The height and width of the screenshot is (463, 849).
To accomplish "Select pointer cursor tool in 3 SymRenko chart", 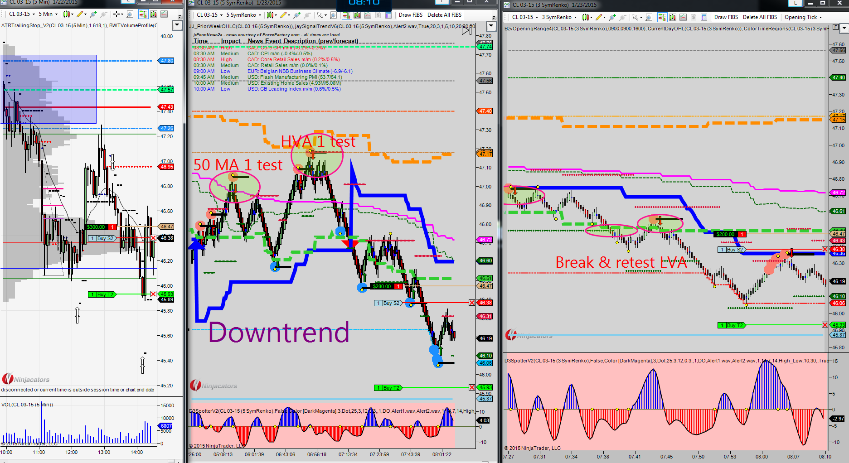I will [x=637, y=17].
